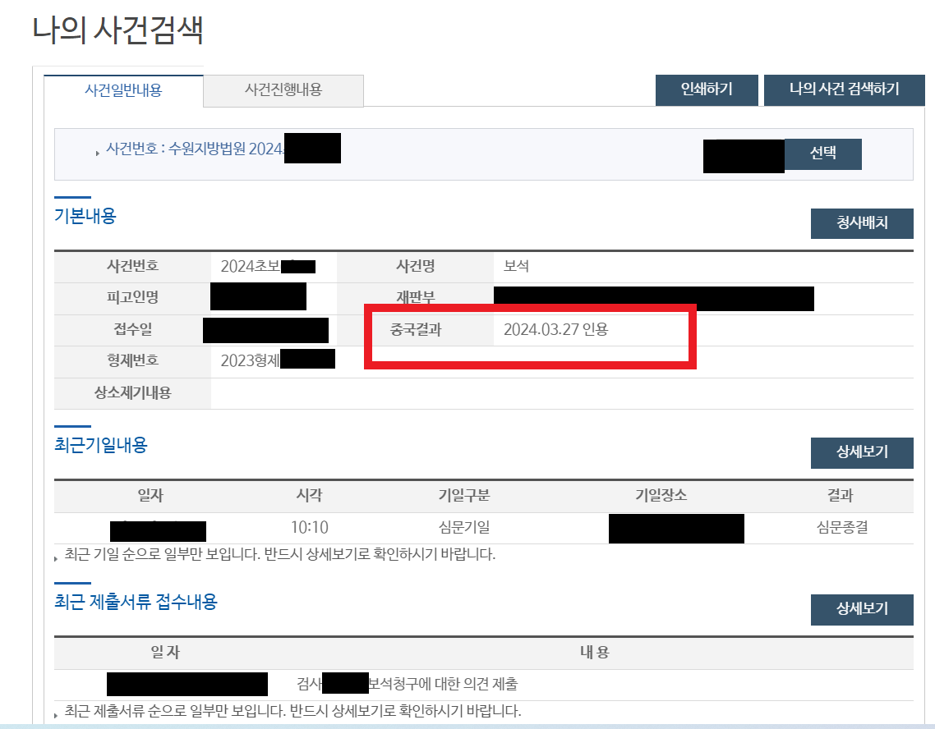Open the 청사배치 court layout button

[862, 223]
